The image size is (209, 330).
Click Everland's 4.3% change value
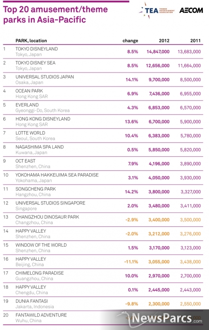pyautogui.click(x=133, y=108)
